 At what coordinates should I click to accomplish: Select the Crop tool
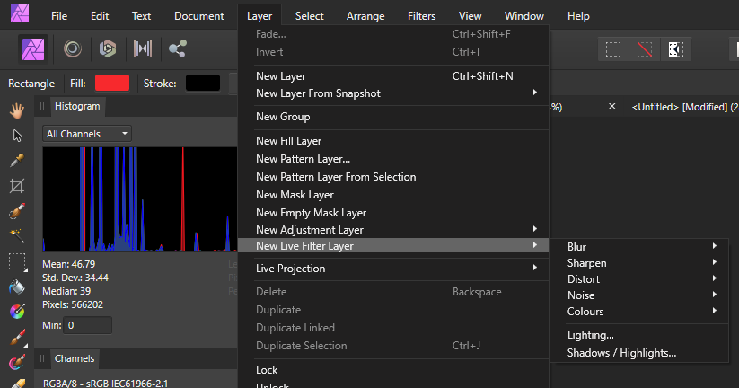pyautogui.click(x=17, y=186)
